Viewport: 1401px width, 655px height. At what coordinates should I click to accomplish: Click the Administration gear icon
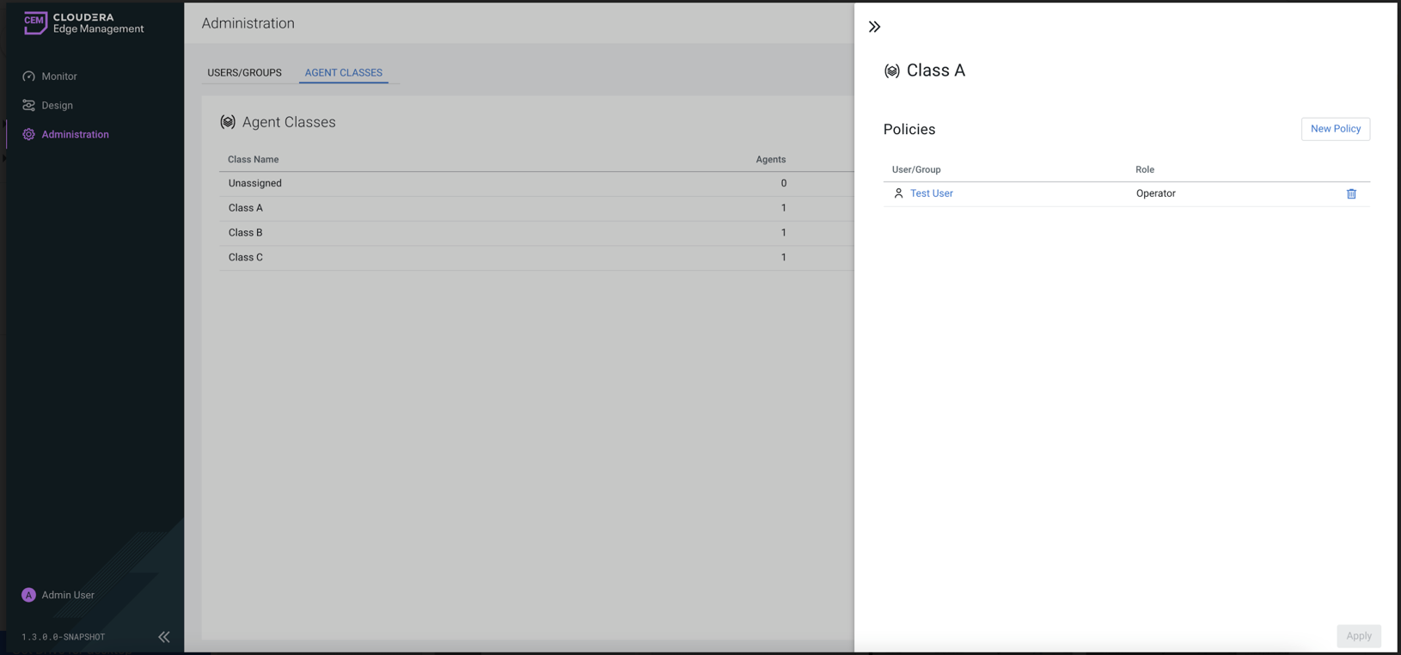28,135
